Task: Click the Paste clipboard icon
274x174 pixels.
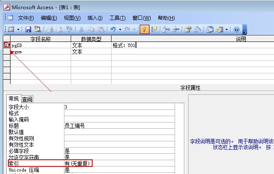Action: click(x=101, y=29)
